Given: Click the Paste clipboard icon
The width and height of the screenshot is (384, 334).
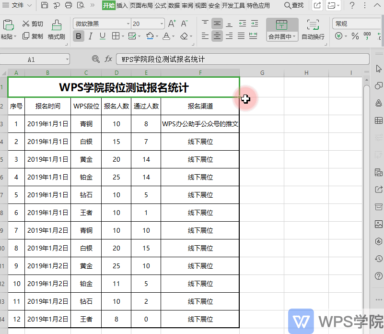Looking at the screenshot, I should point(8,25).
